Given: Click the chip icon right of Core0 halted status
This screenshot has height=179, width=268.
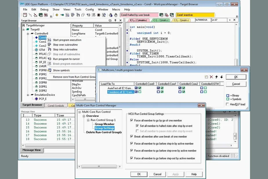Looking at the screenshot, I should (161, 15).
